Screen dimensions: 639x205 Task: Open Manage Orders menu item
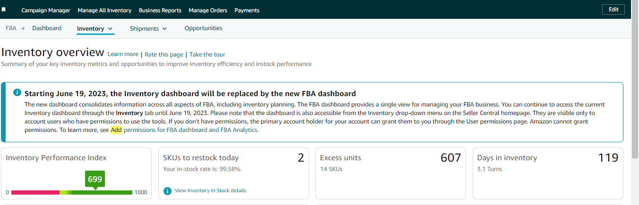(208, 10)
